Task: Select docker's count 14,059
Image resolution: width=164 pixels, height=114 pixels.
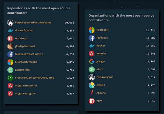Action: (x=151, y=46)
